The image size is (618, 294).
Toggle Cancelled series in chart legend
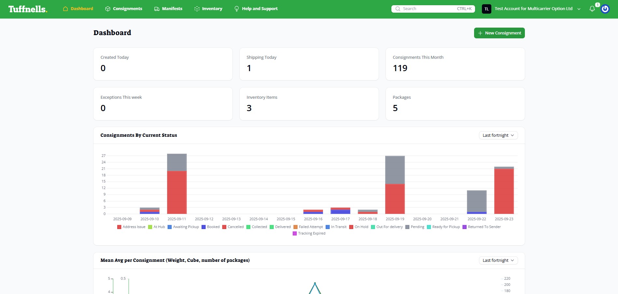click(233, 227)
